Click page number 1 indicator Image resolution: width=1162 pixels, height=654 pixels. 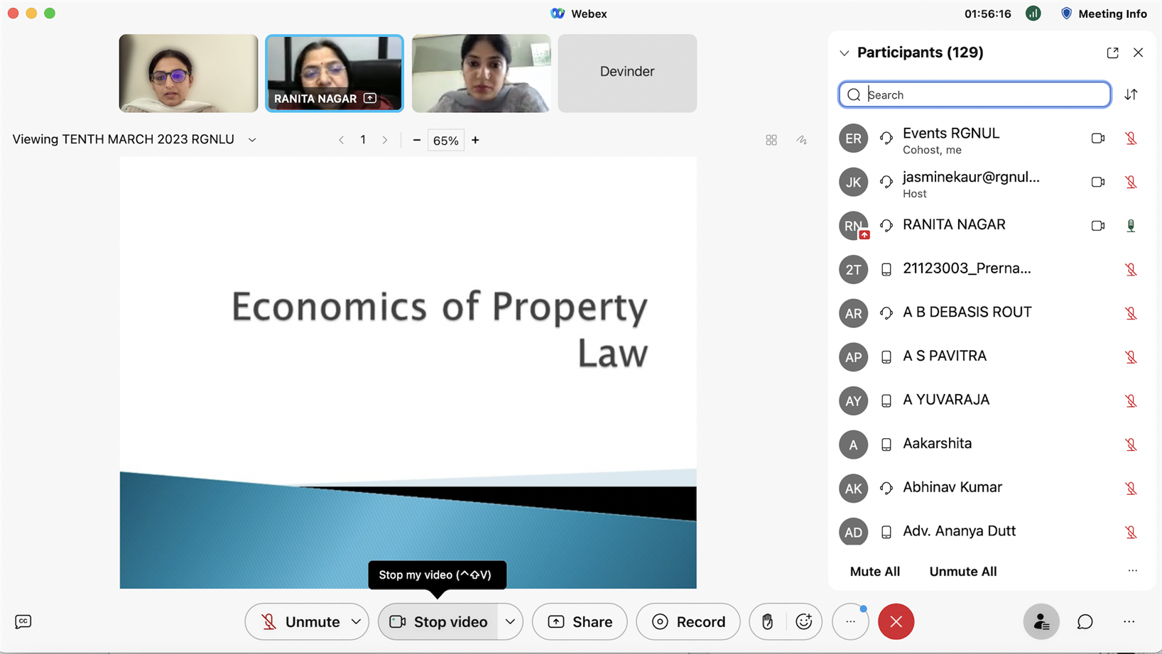point(363,140)
